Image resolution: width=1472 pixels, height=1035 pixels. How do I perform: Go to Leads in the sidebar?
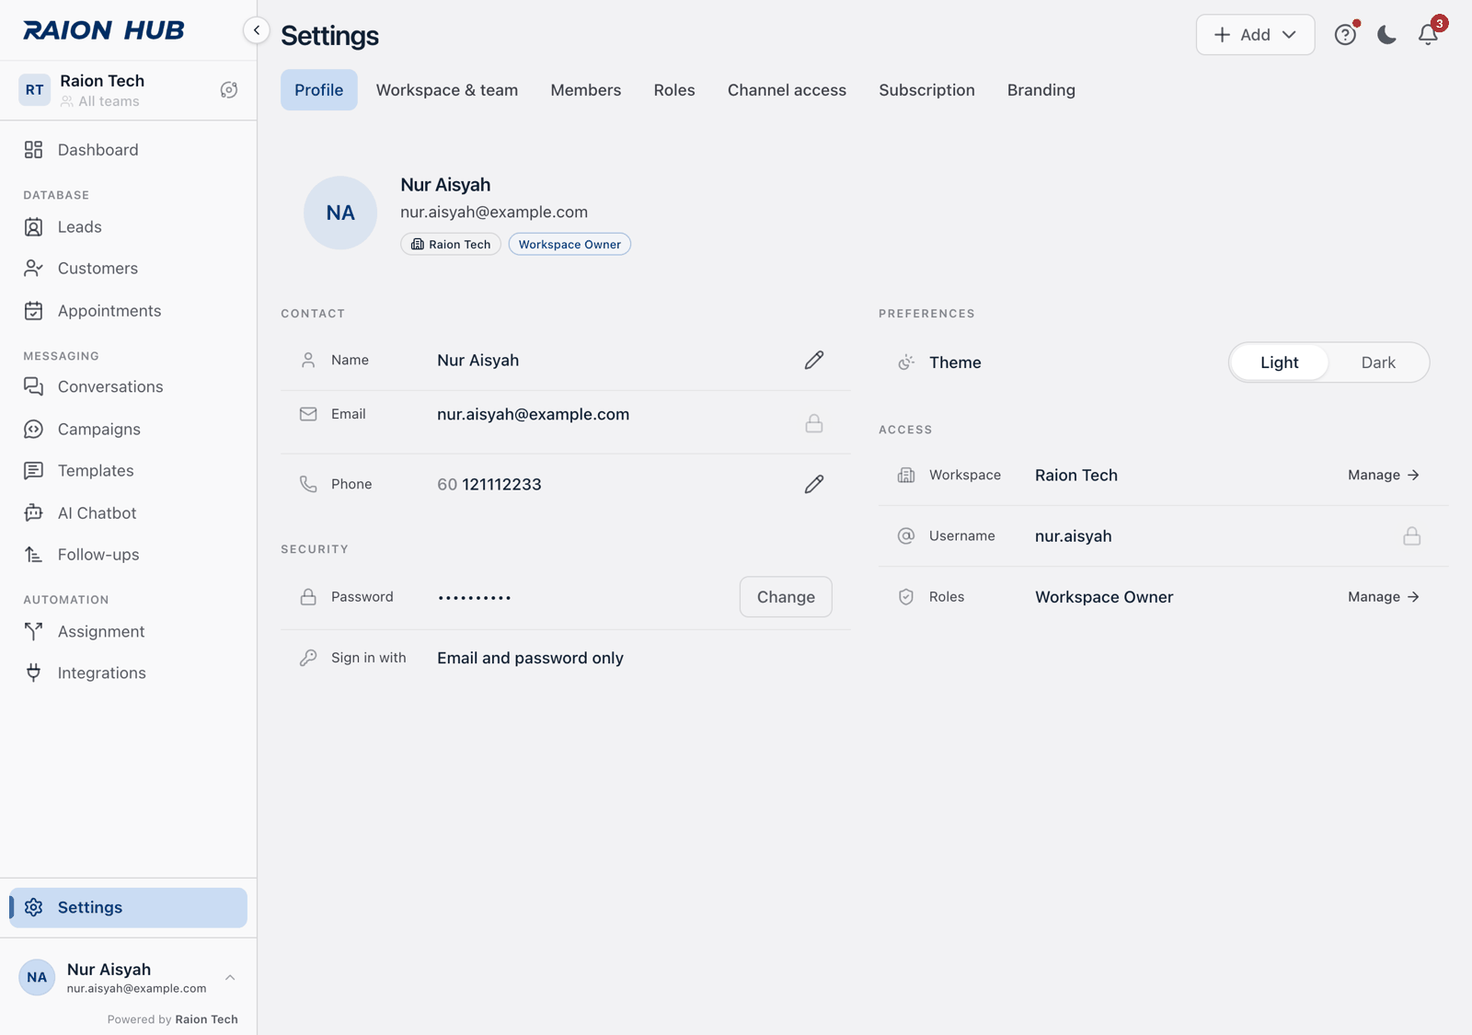128,227
